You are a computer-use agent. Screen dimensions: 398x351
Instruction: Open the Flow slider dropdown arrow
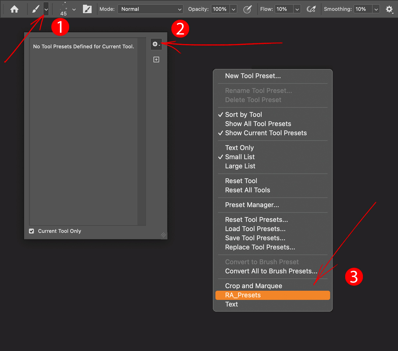click(298, 9)
